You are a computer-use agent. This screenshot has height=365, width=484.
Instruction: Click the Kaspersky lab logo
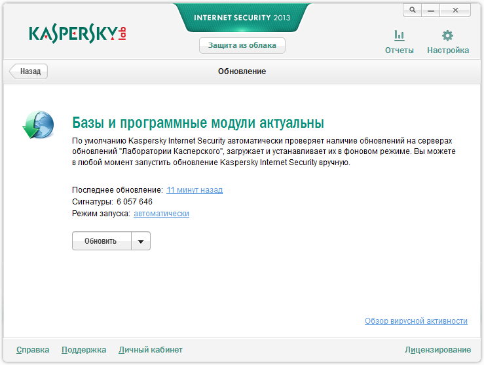tap(77, 33)
